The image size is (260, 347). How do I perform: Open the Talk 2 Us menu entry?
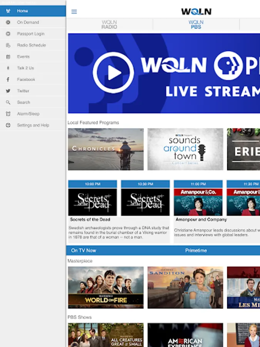click(x=33, y=68)
